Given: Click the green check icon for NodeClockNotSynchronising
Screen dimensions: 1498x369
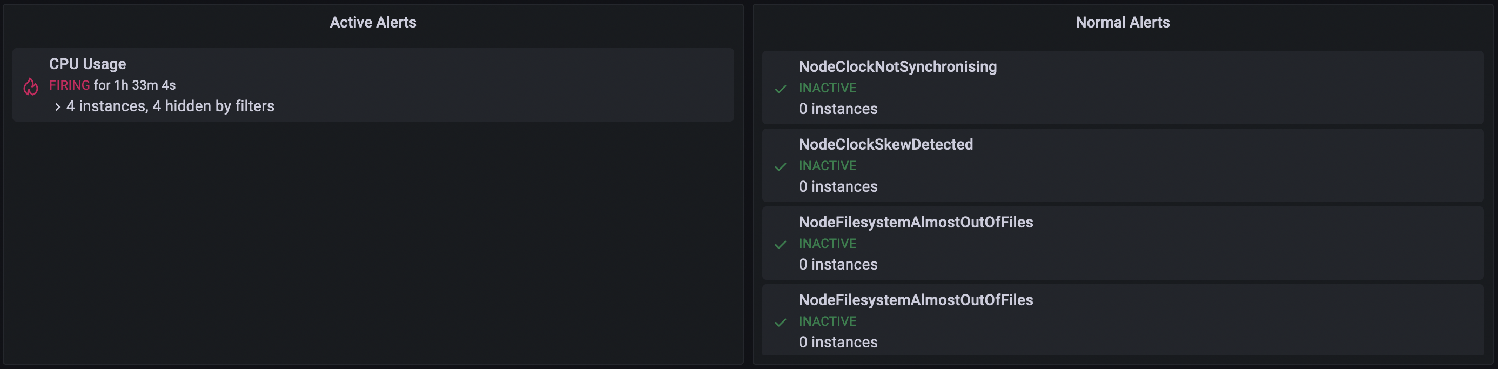Looking at the screenshot, I should [781, 88].
